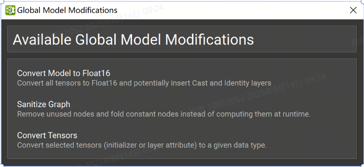
Task: Choose the Sanitize Graph modification
Action: click(44, 105)
